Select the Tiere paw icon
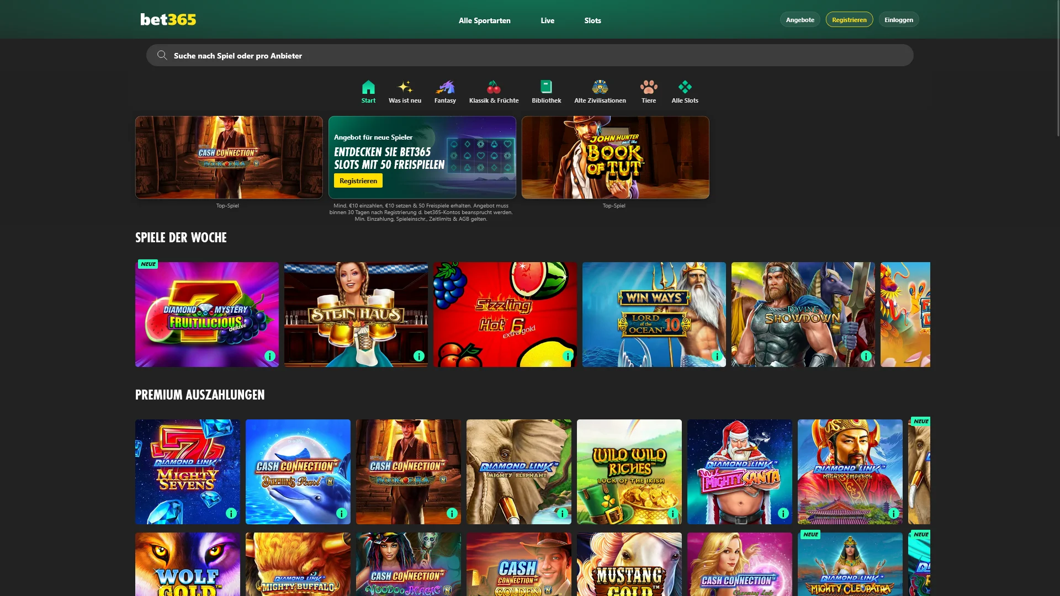This screenshot has width=1060, height=596. click(649, 87)
